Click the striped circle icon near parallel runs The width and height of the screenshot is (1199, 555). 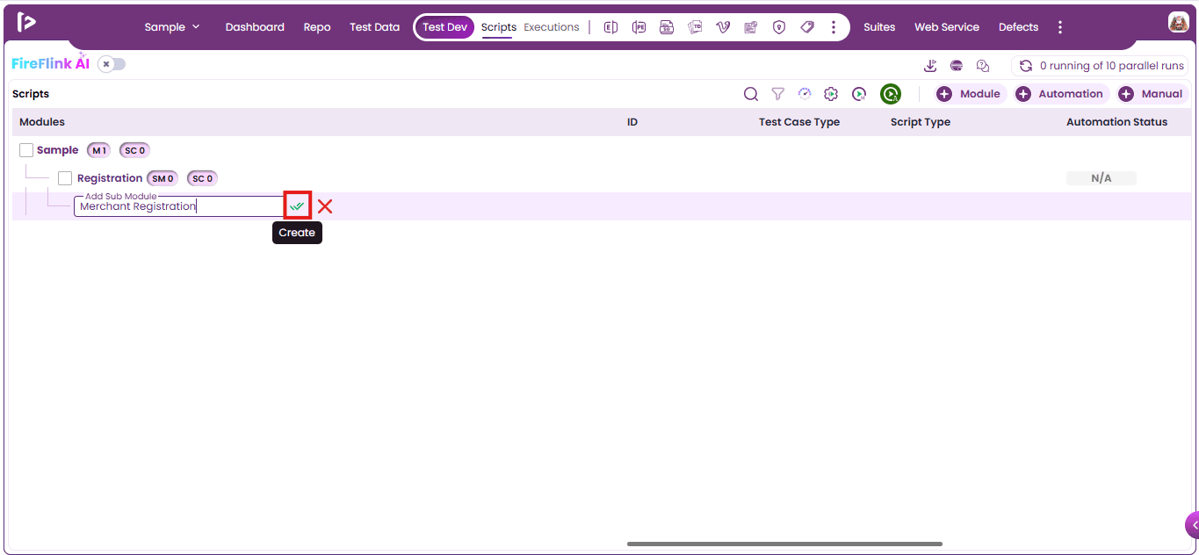(x=957, y=66)
